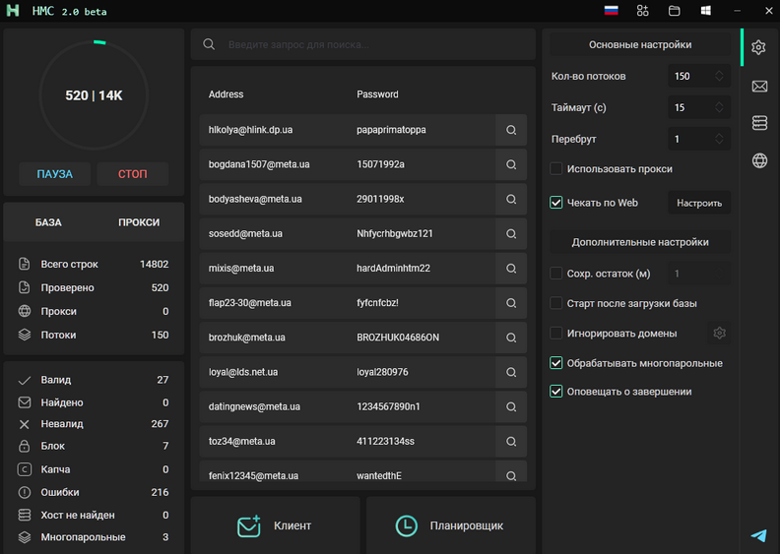The width and height of the screenshot is (780, 554).
Task: Open the folder icon in title bar
Action: [x=675, y=11]
